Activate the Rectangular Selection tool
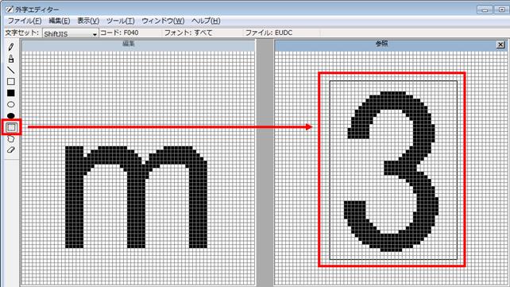The image size is (510, 287). click(x=11, y=127)
